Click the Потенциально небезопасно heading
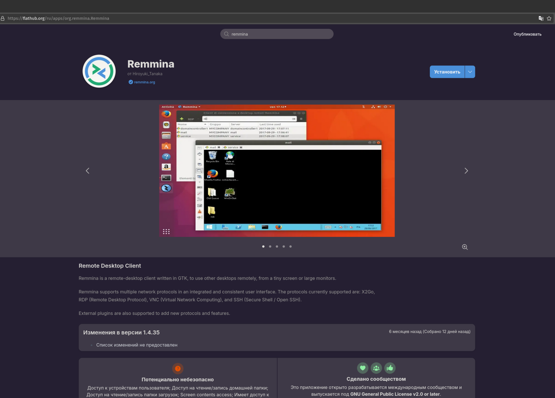The image size is (555, 398). [x=177, y=380]
